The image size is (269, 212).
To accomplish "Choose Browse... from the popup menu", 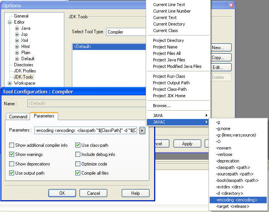I will tap(178, 106).
